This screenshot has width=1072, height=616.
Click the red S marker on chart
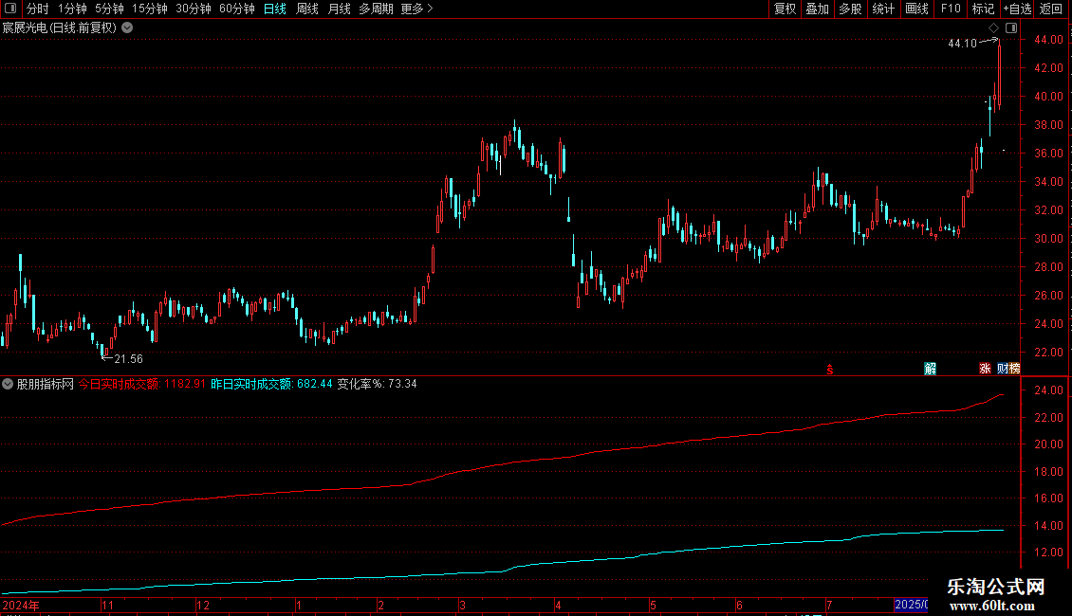[x=830, y=370]
